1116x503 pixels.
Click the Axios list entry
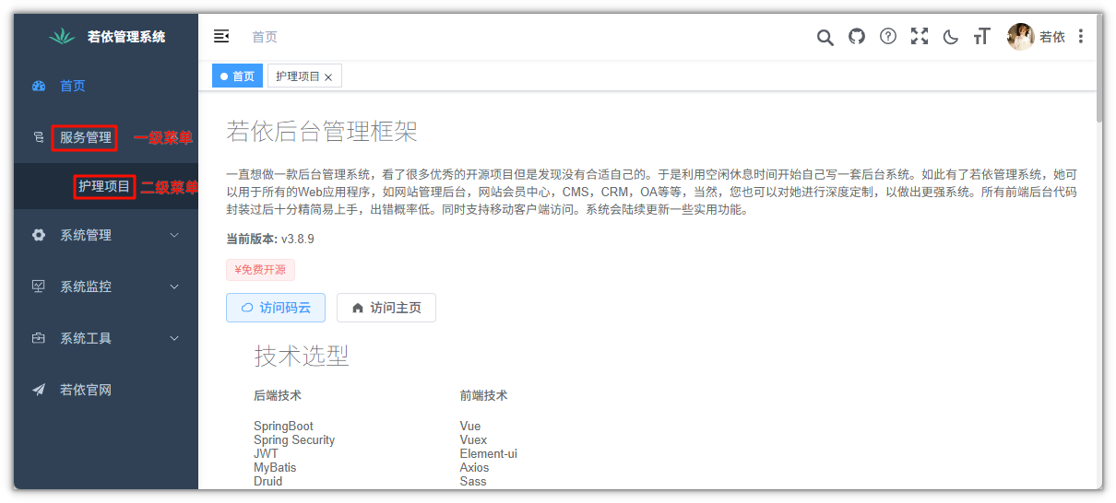tap(475, 468)
